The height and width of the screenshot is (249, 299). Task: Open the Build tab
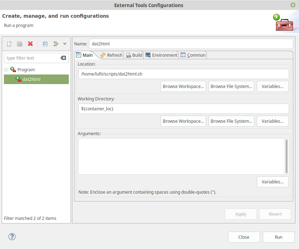coord(134,55)
